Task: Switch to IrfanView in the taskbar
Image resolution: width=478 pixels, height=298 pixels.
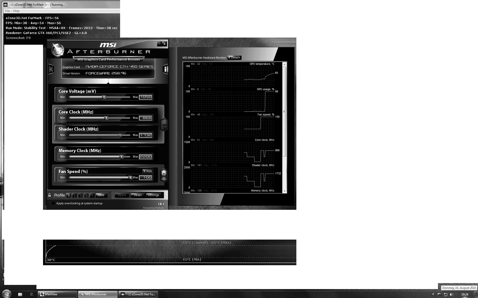Action: pos(57,294)
